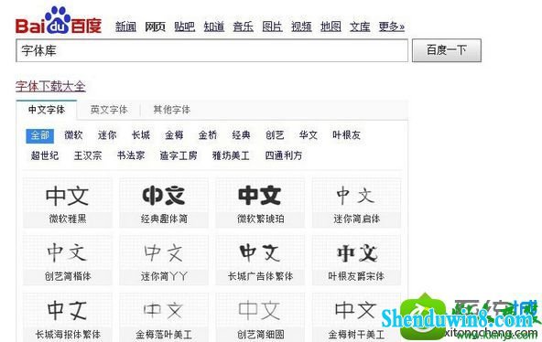Filter fonts by 四通利方
Screen dimensions: 542x342
[x=284, y=155]
